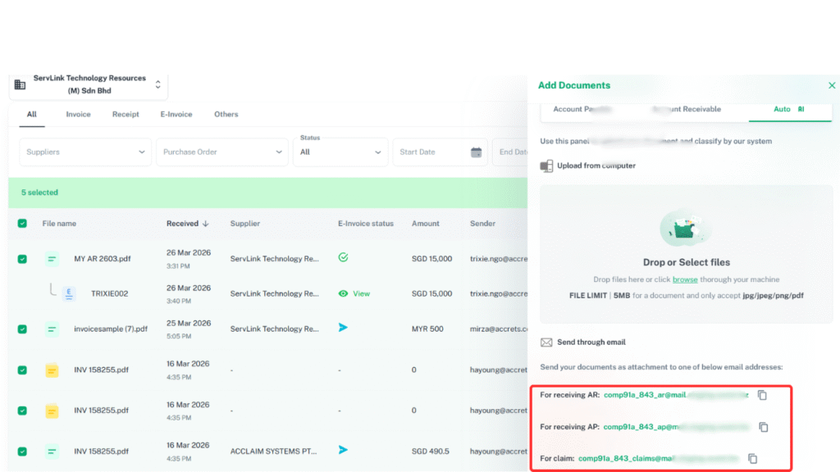The image size is (840, 472).
Task: Switch to the E-Invoice tab
Action: 176,115
